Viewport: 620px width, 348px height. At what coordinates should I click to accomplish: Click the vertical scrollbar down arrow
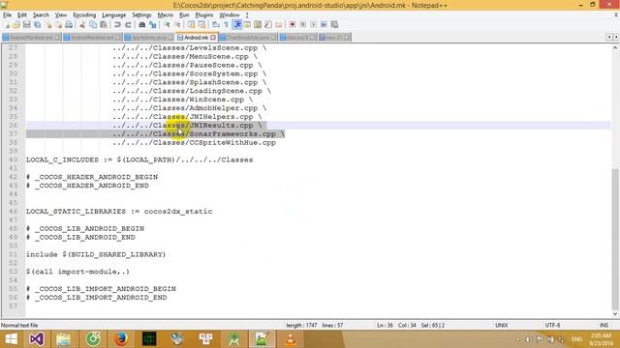coord(615,314)
